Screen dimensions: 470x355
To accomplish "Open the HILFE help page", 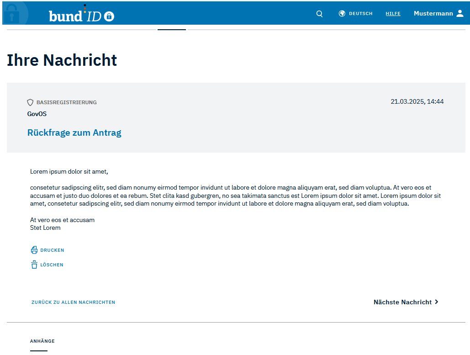I will pos(393,14).
